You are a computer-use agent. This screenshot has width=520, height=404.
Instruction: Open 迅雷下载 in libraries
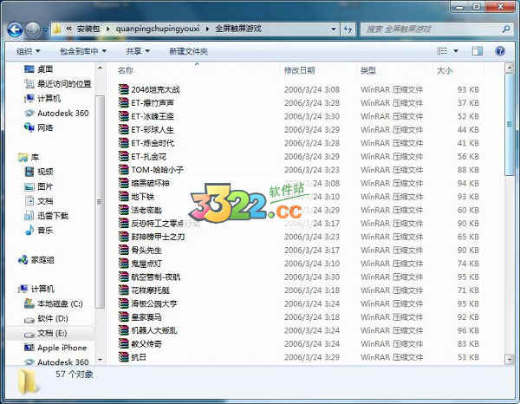pyautogui.click(x=47, y=216)
